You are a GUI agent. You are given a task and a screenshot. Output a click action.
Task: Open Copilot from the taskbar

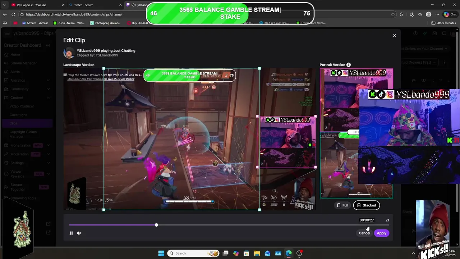[236, 253]
